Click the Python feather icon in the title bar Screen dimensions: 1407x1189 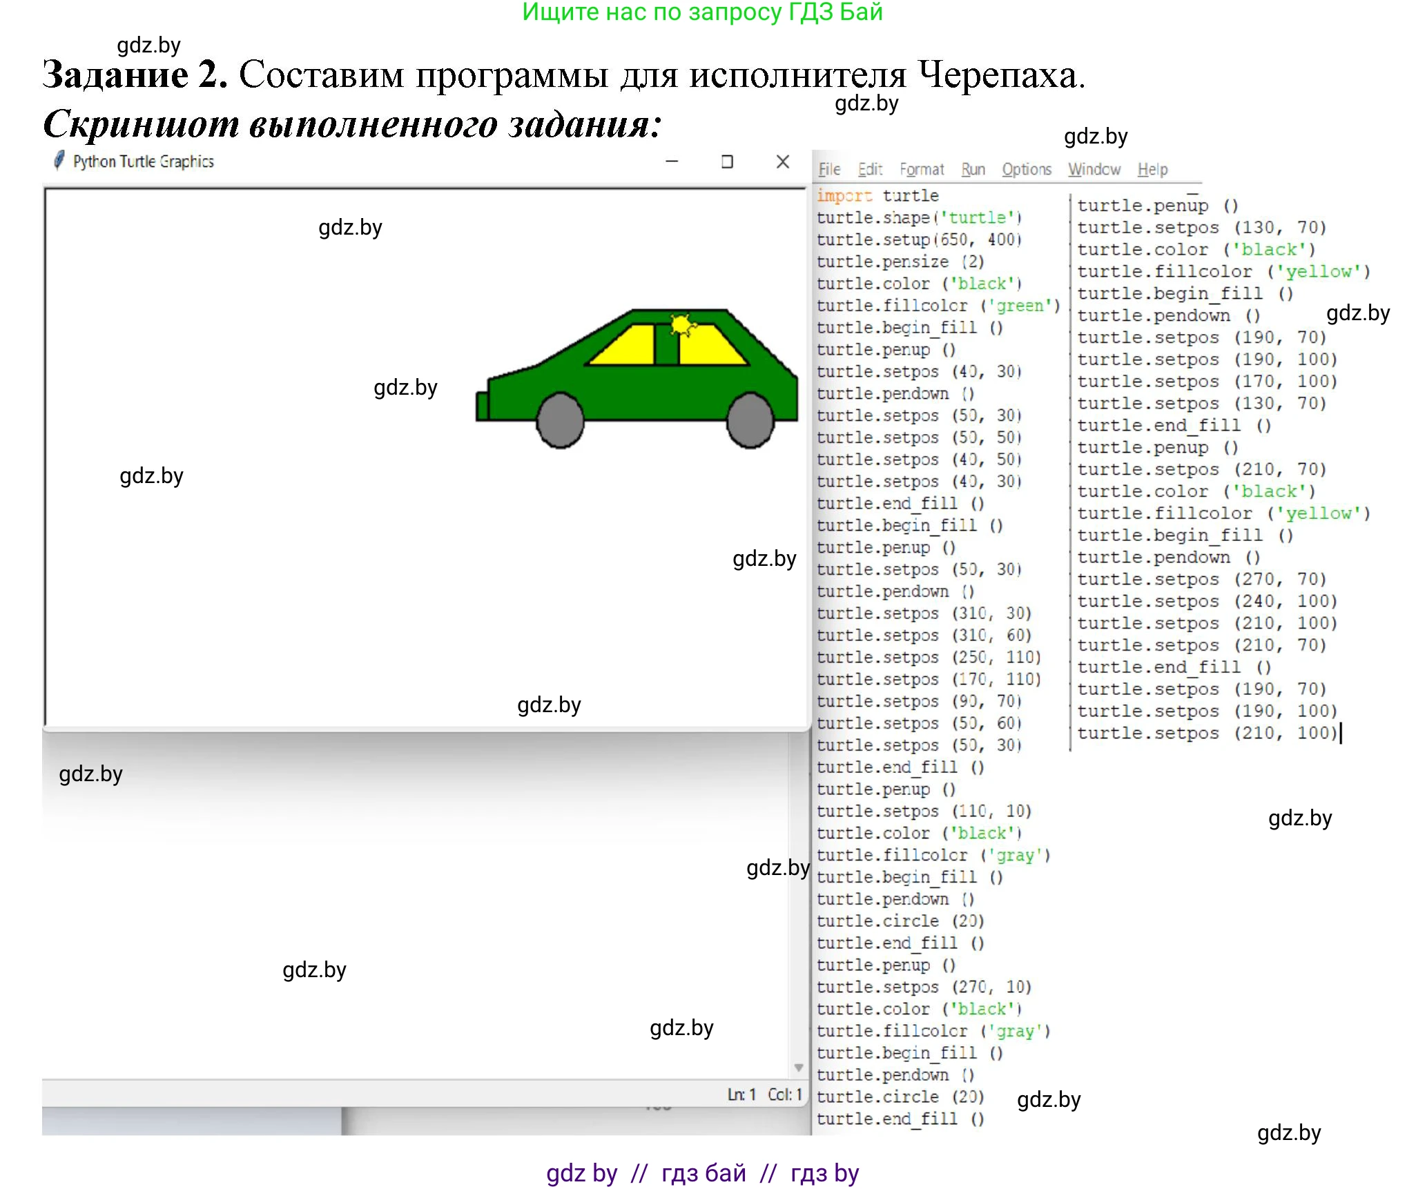pos(59,161)
